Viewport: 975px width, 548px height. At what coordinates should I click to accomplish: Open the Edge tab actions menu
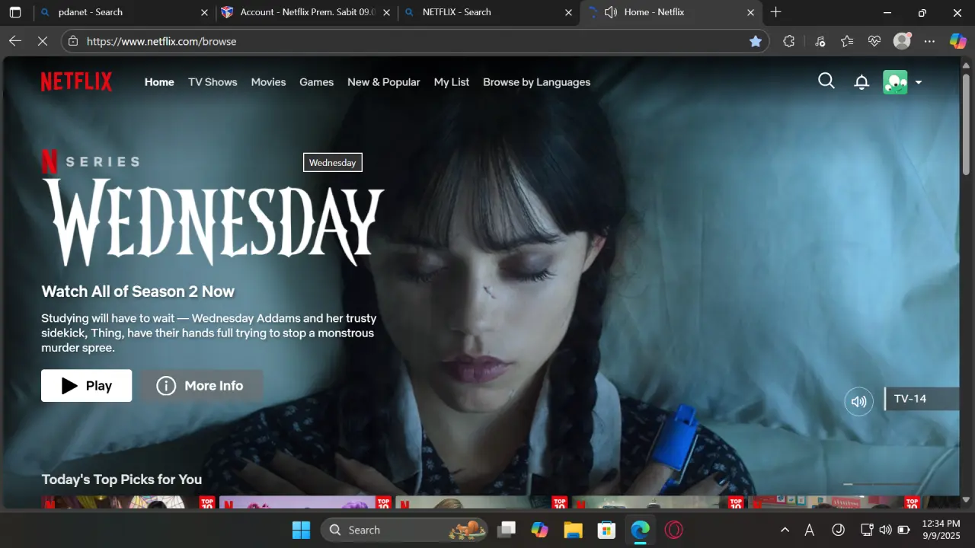[x=15, y=12]
